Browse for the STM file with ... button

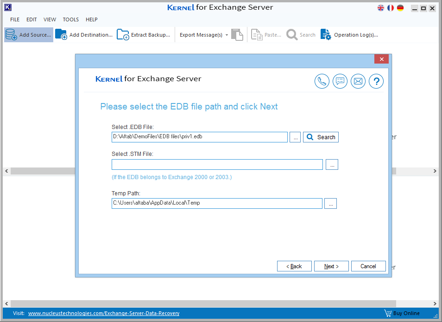(332, 165)
